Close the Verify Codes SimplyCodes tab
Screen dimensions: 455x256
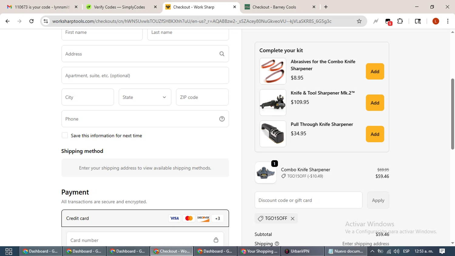click(155, 7)
